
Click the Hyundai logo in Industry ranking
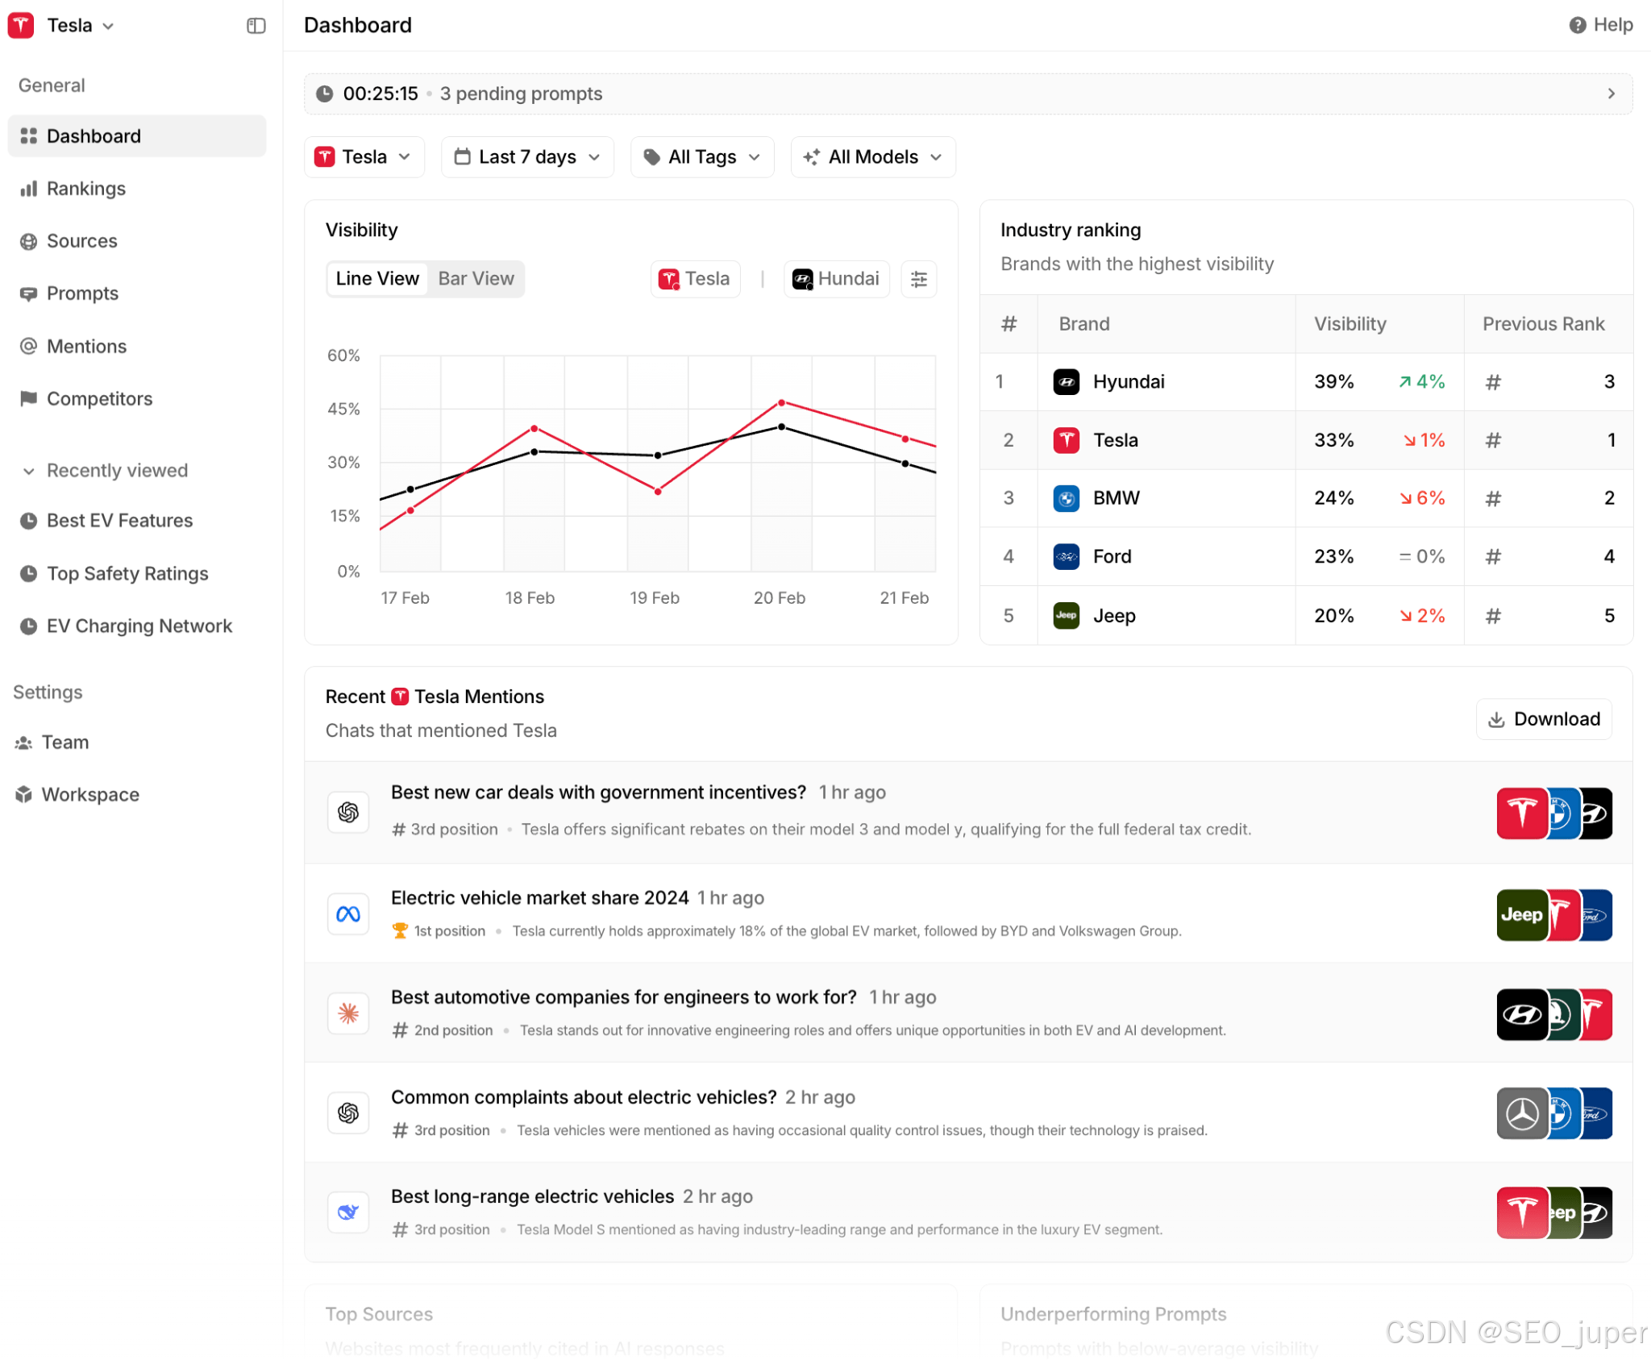click(x=1066, y=381)
